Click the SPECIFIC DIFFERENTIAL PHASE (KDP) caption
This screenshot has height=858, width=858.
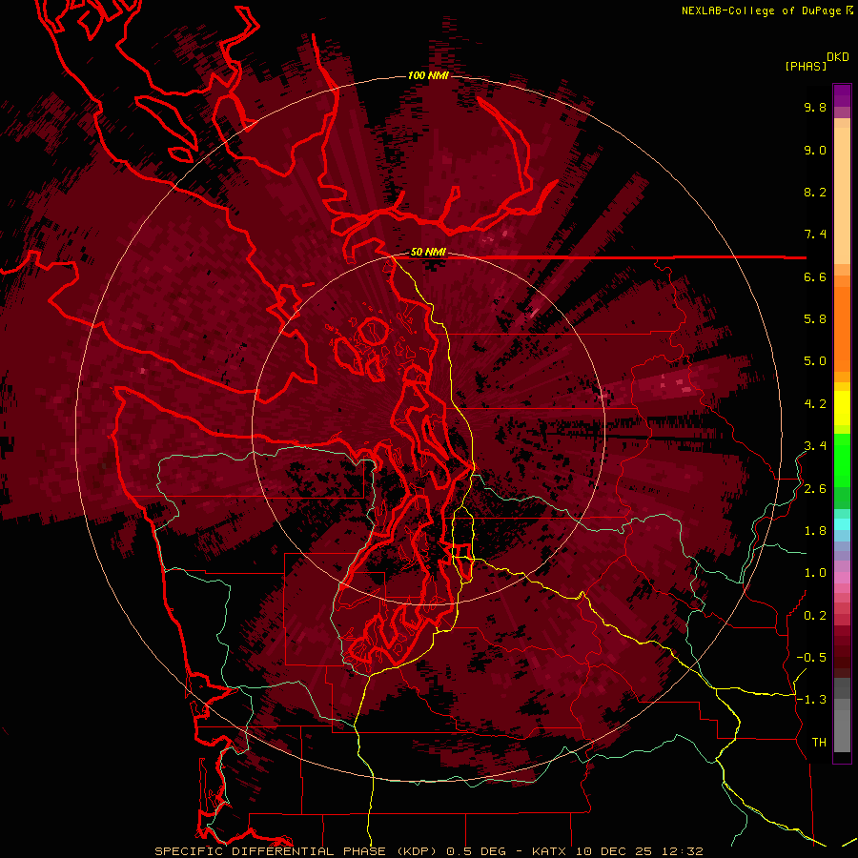(297, 851)
